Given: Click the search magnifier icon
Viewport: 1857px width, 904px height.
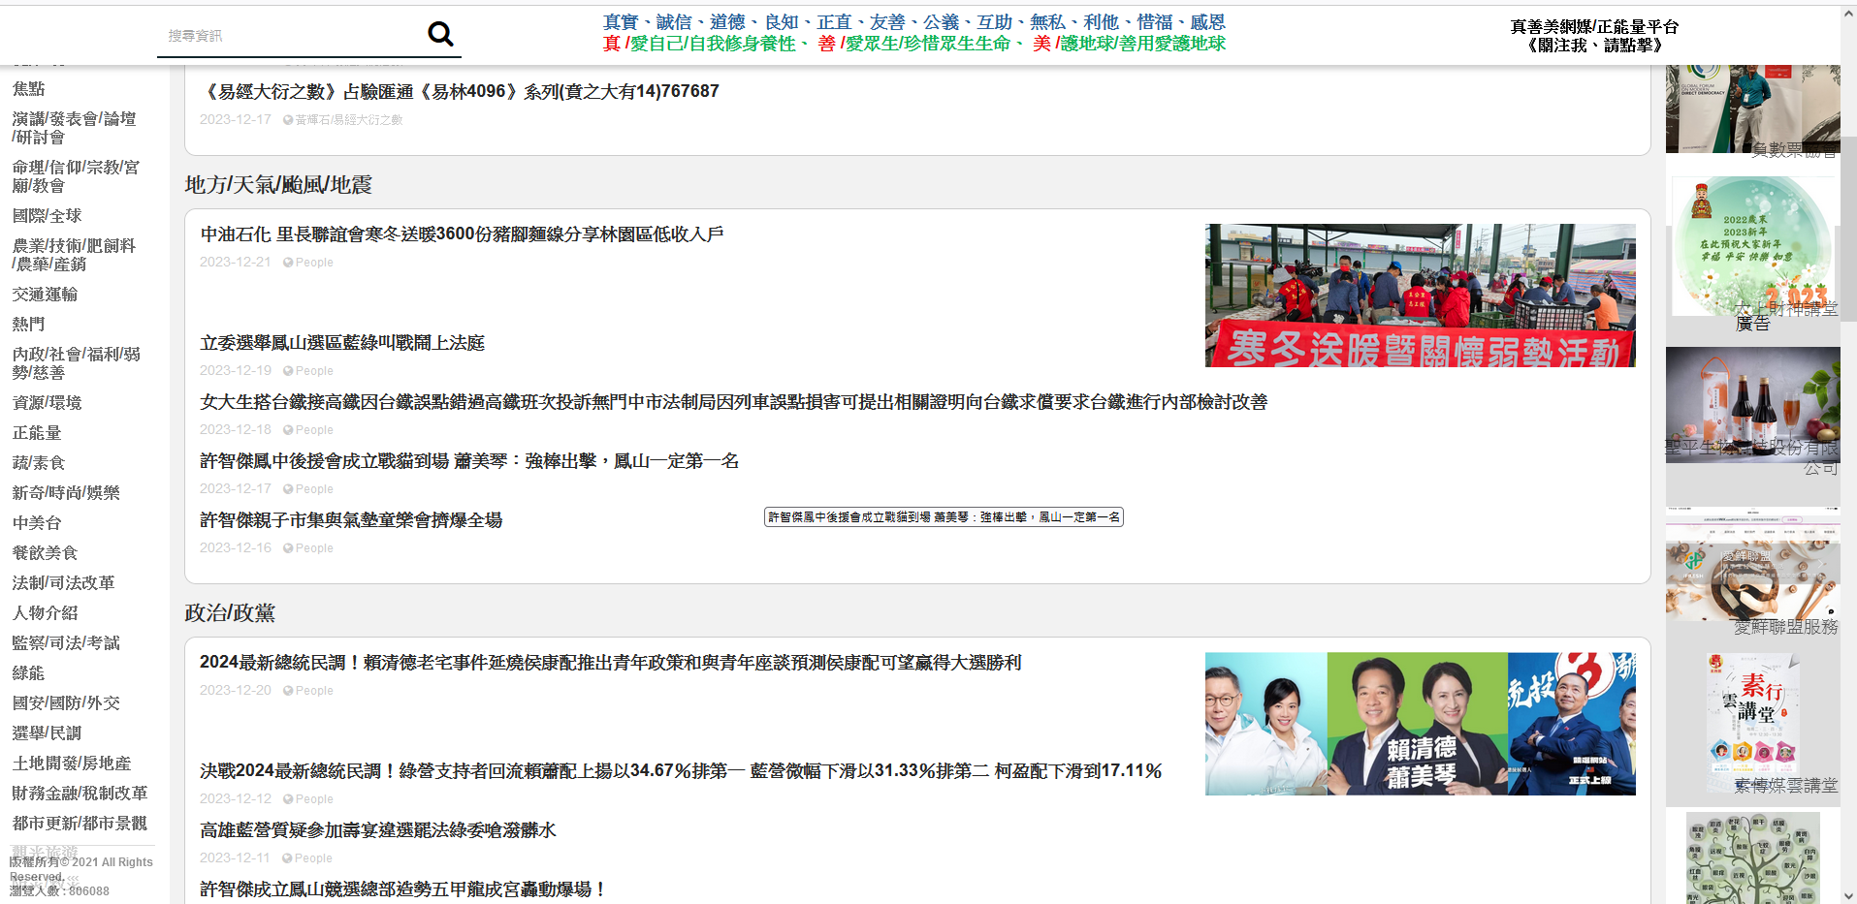Looking at the screenshot, I should coord(440,35).
